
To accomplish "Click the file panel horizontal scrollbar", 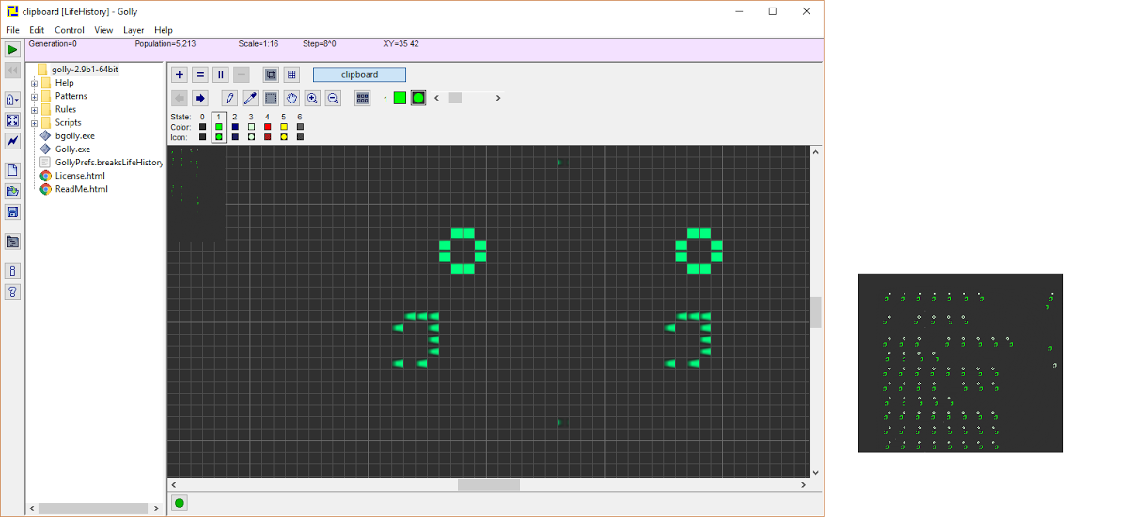I will point(94,509).
